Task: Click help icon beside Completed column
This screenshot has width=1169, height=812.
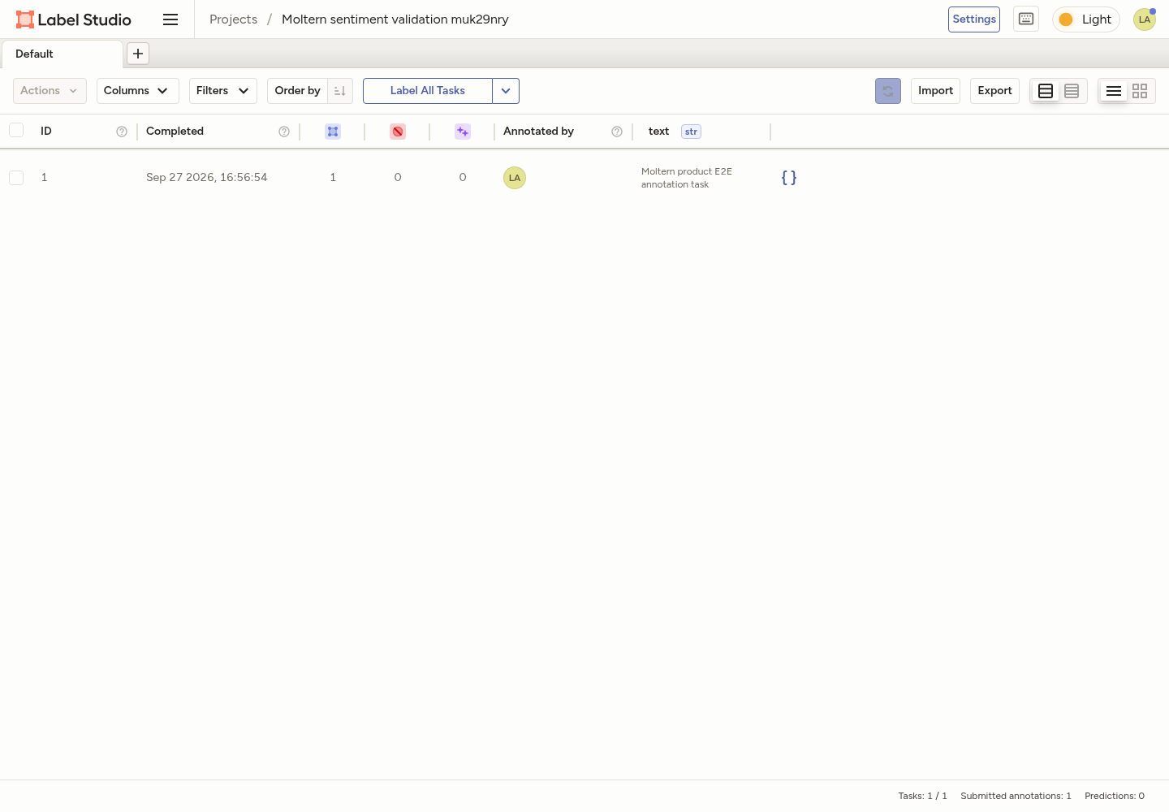Action: coord(284,132)
